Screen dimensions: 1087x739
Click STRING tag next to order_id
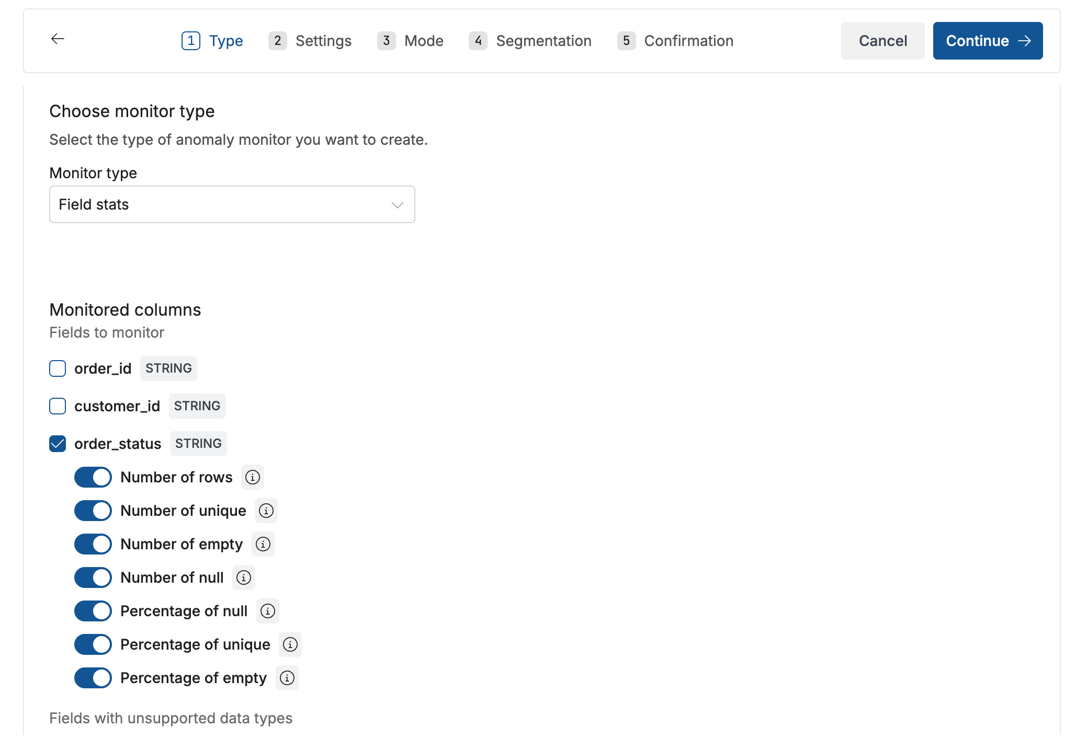click(168, 368)
